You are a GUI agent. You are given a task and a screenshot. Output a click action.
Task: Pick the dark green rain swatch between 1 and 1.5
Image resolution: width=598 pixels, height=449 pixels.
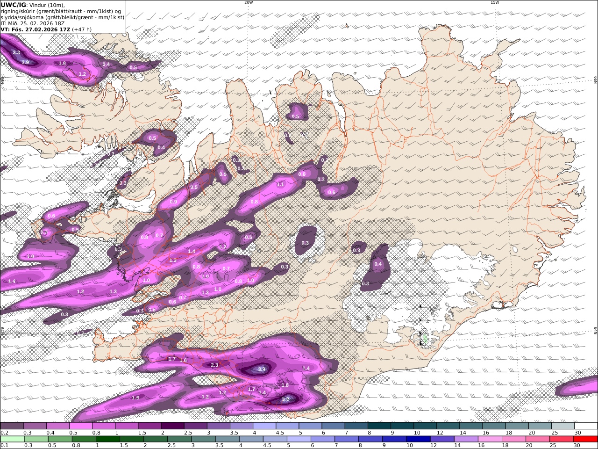coord(107,439)
